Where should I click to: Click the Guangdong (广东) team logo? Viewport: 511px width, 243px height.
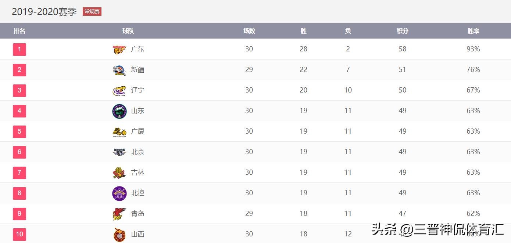click(x=119, y=49)
